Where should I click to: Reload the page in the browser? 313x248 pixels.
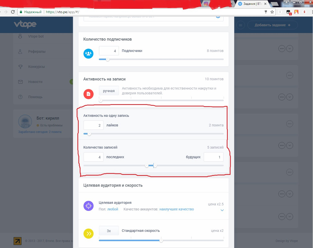click(13, 12)
